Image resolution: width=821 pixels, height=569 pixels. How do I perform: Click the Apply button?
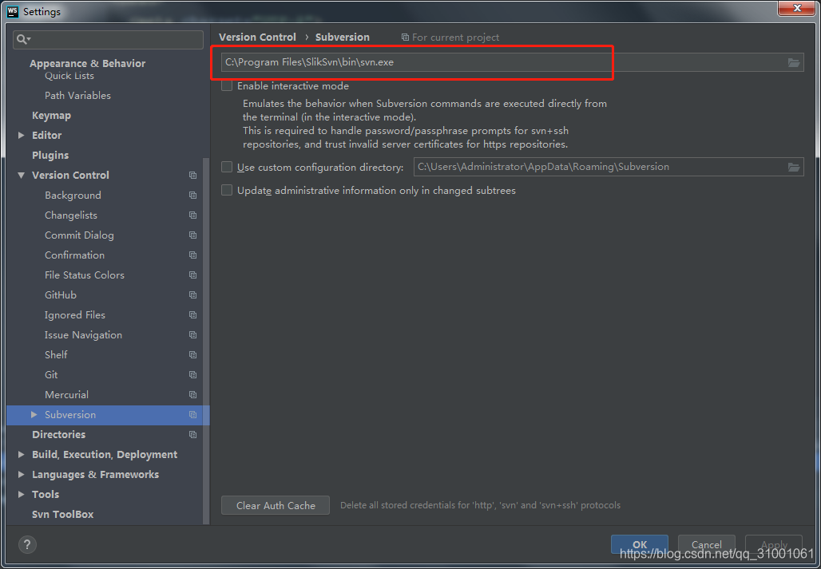[774, 544]
